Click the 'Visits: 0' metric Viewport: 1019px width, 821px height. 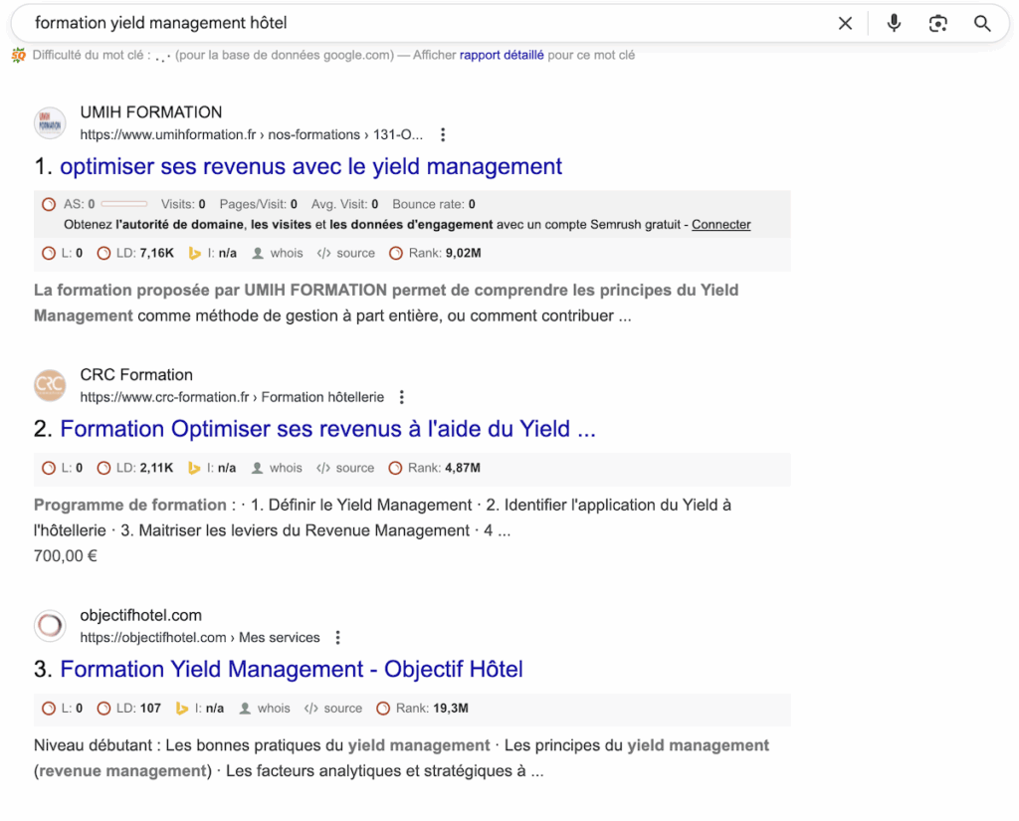coord(183,205)
